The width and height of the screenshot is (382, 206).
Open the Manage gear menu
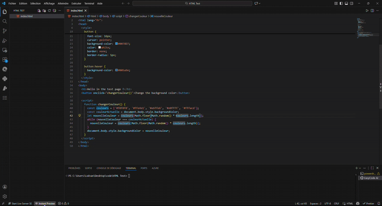tap(5, 196)
